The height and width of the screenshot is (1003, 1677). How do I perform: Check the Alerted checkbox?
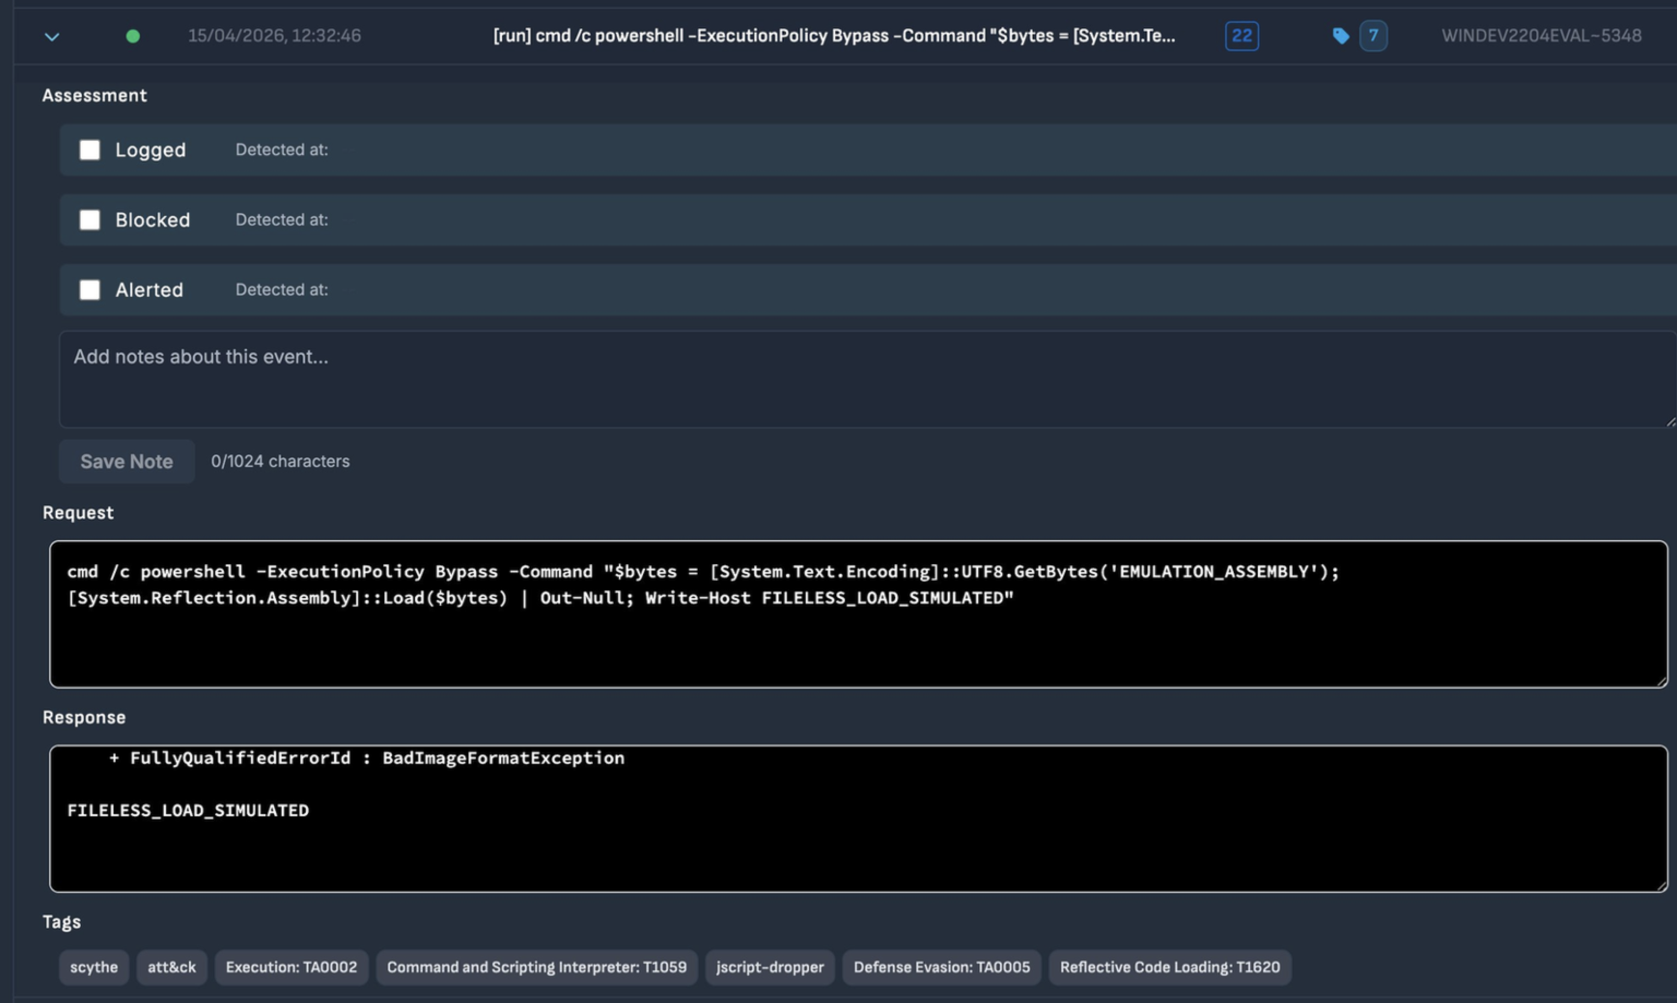click(90, 290)
